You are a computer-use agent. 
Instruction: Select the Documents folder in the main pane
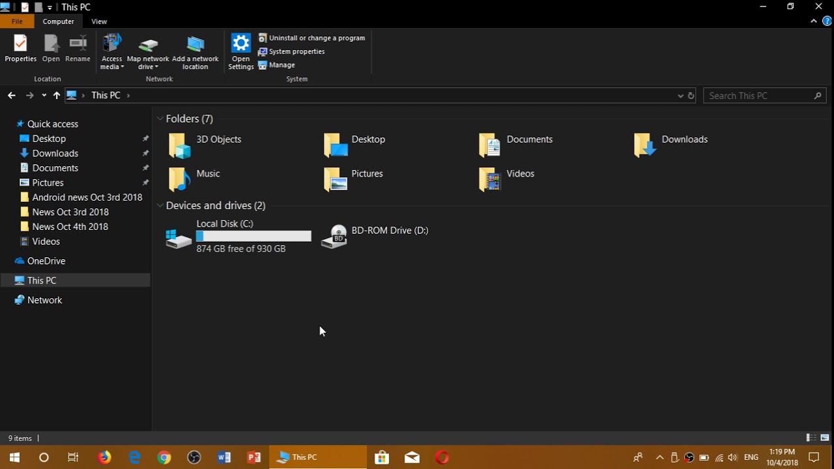click(516, 145)
